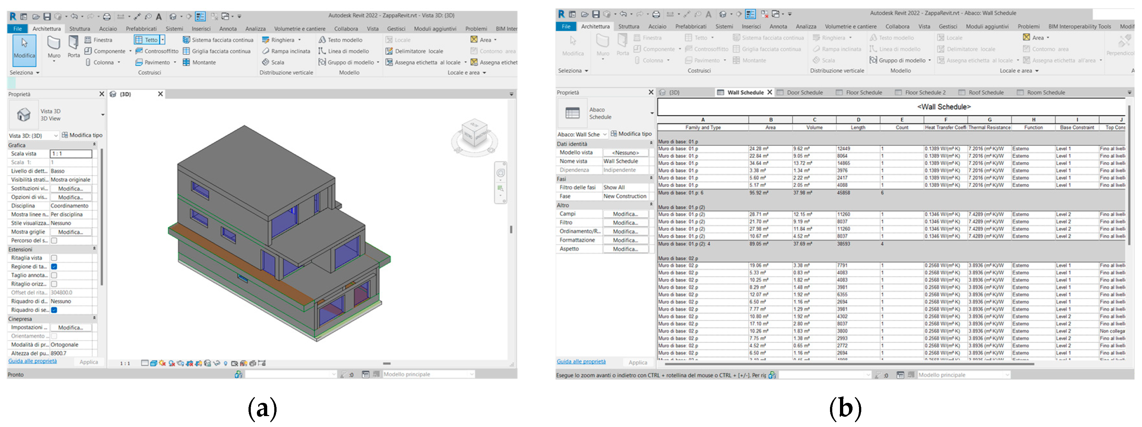
Task: Uncheck the Regione di taglio checkbox
Action: [x=54, y=267]
